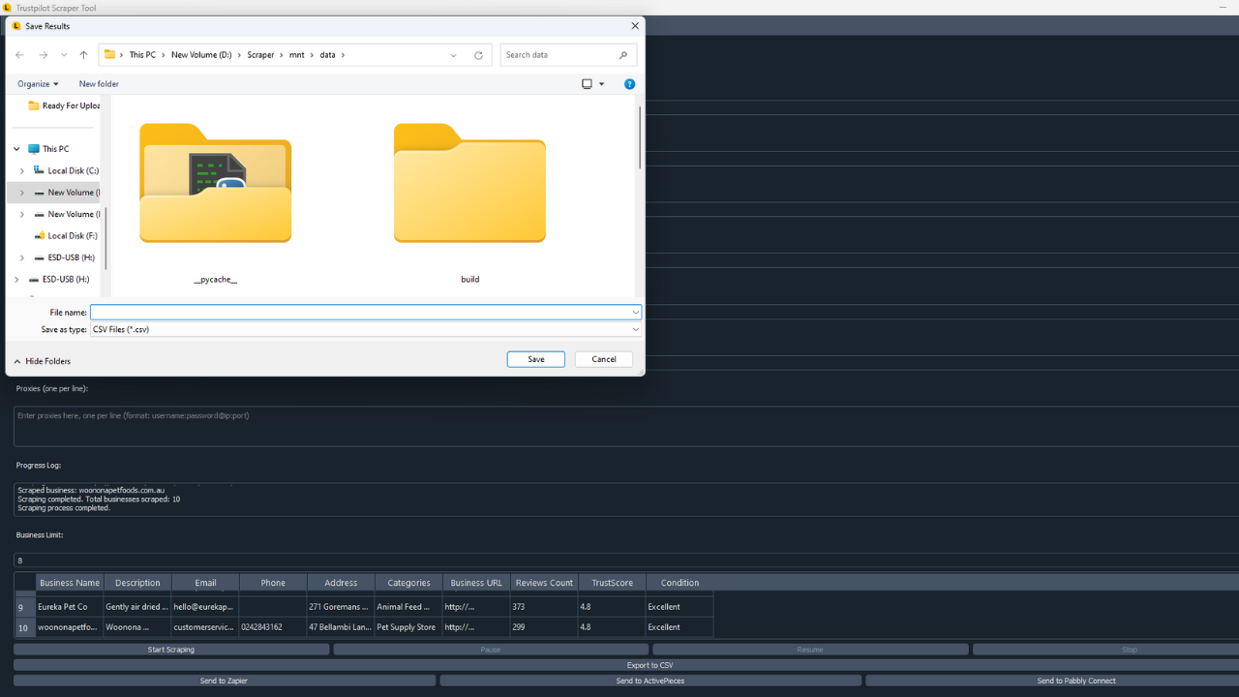1239x697 pixels.
Task: Refresh the data folder contents
Action: pos(477,55)
